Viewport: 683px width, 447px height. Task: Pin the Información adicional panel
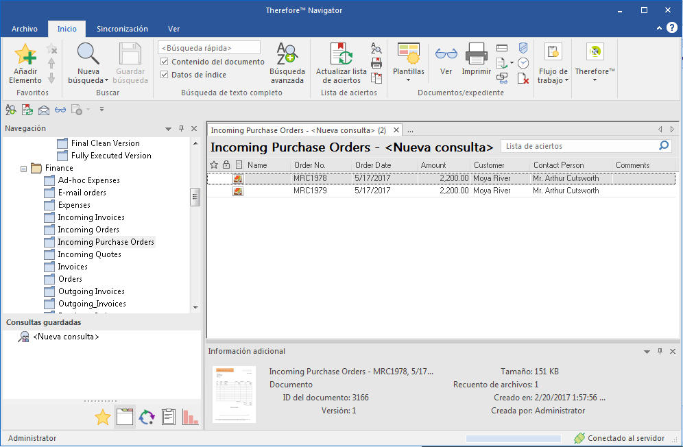[660, 351]
